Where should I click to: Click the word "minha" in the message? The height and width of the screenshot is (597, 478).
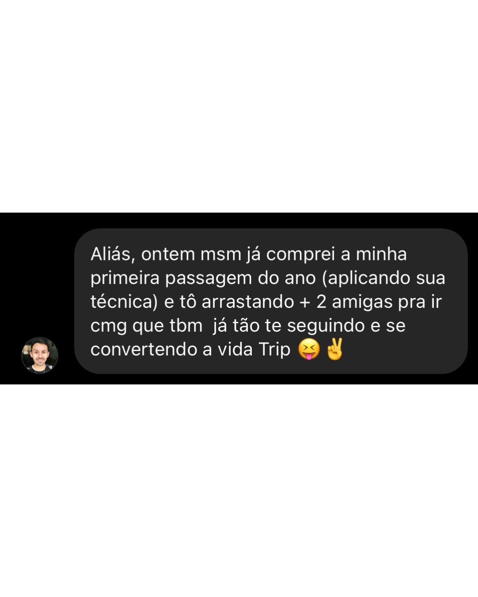click(381, 254)
